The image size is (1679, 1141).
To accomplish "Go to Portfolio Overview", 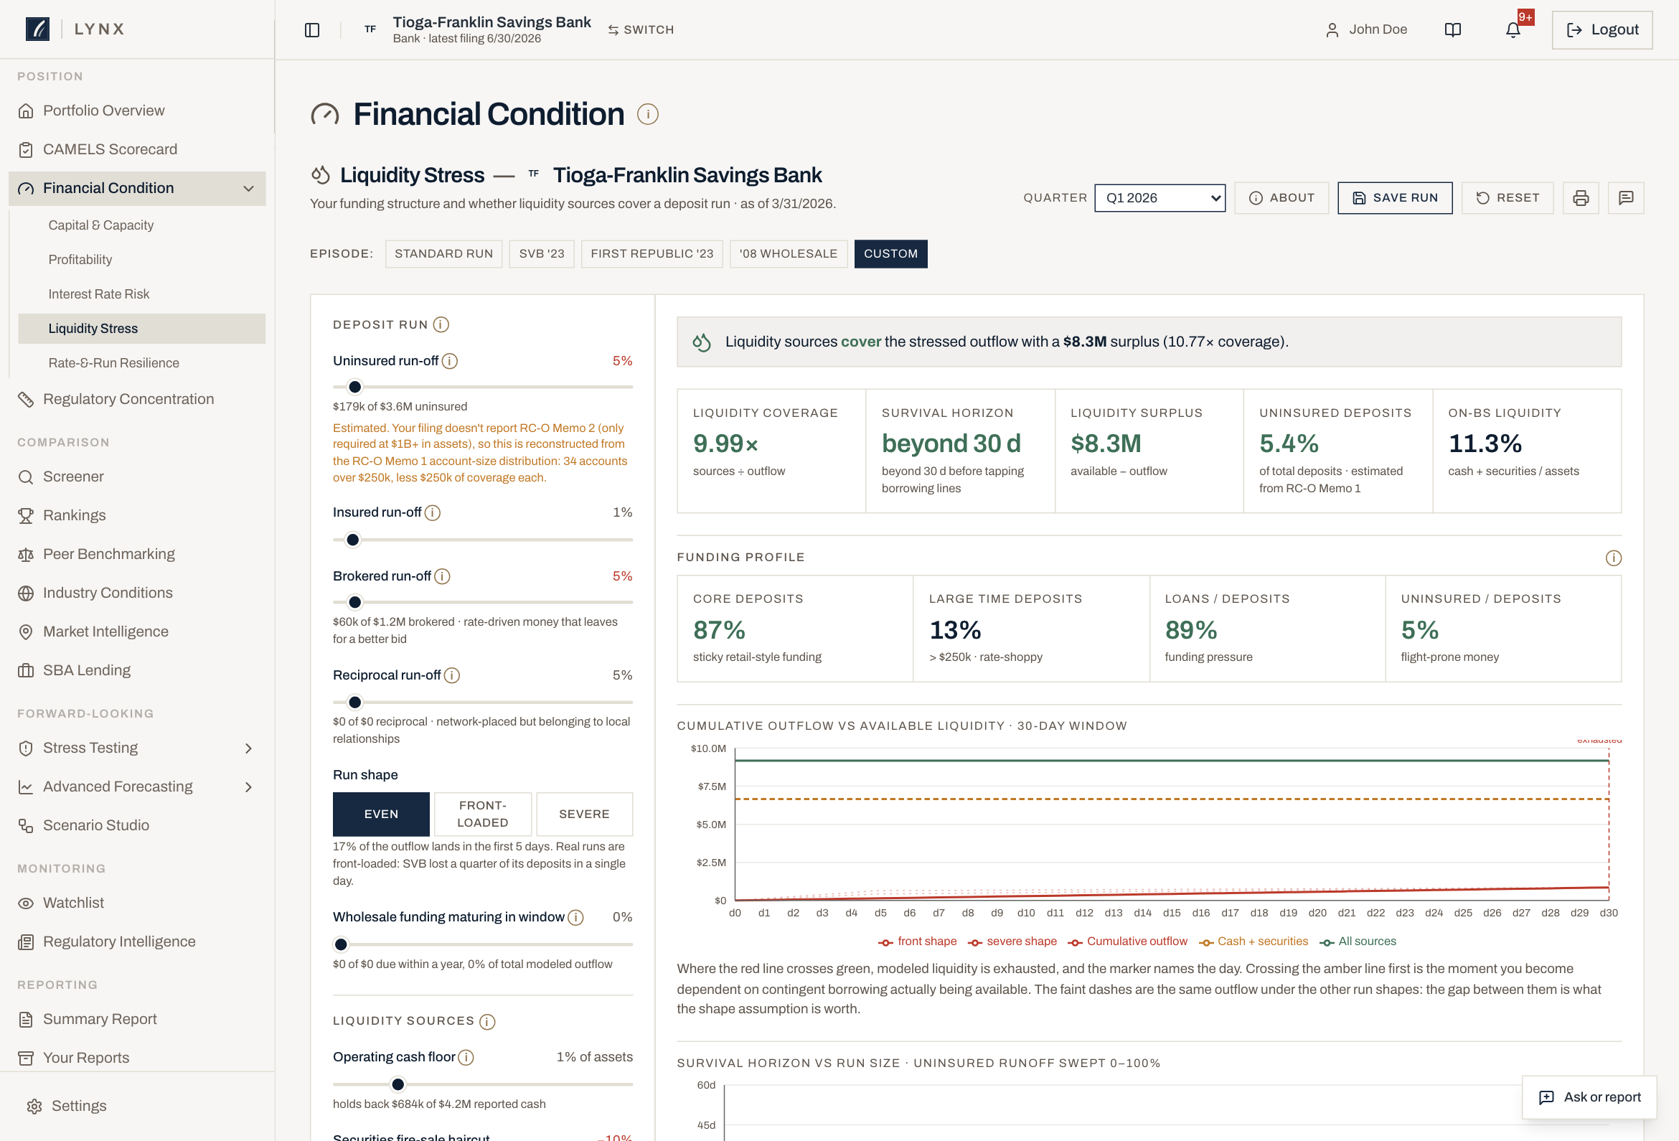I will [137, 111].
